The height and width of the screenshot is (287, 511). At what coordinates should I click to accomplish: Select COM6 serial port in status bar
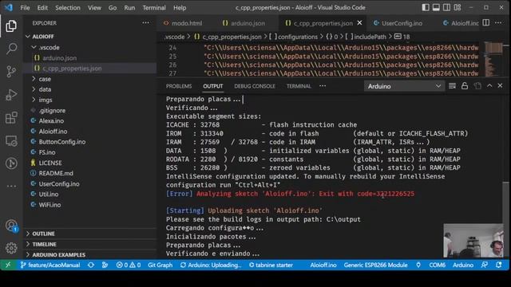pos(437,265)
